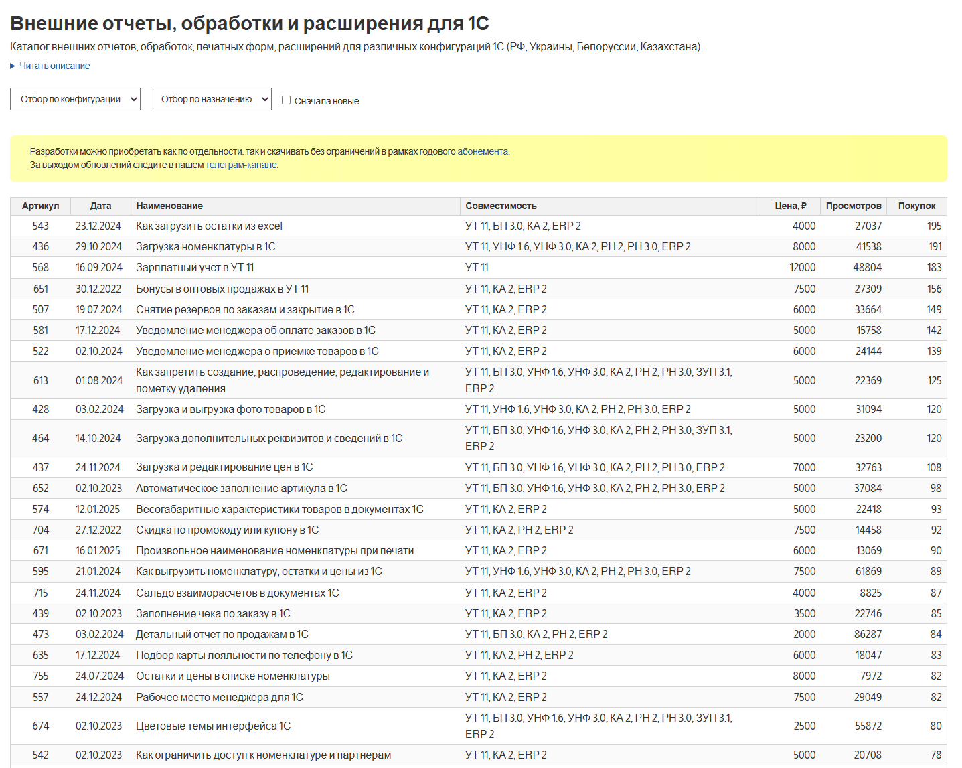Enable the "Сначала новые" checkbox
962x768 pixels.
[286, 100]
